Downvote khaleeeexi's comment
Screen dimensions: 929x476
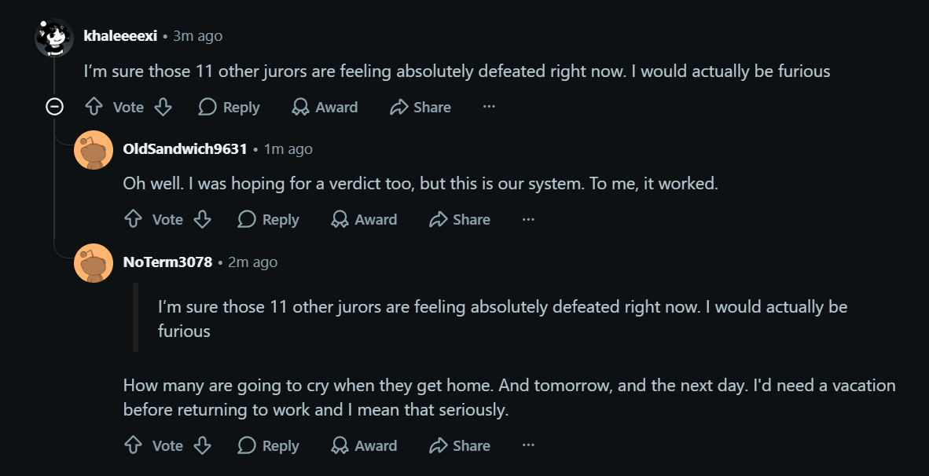163,107
